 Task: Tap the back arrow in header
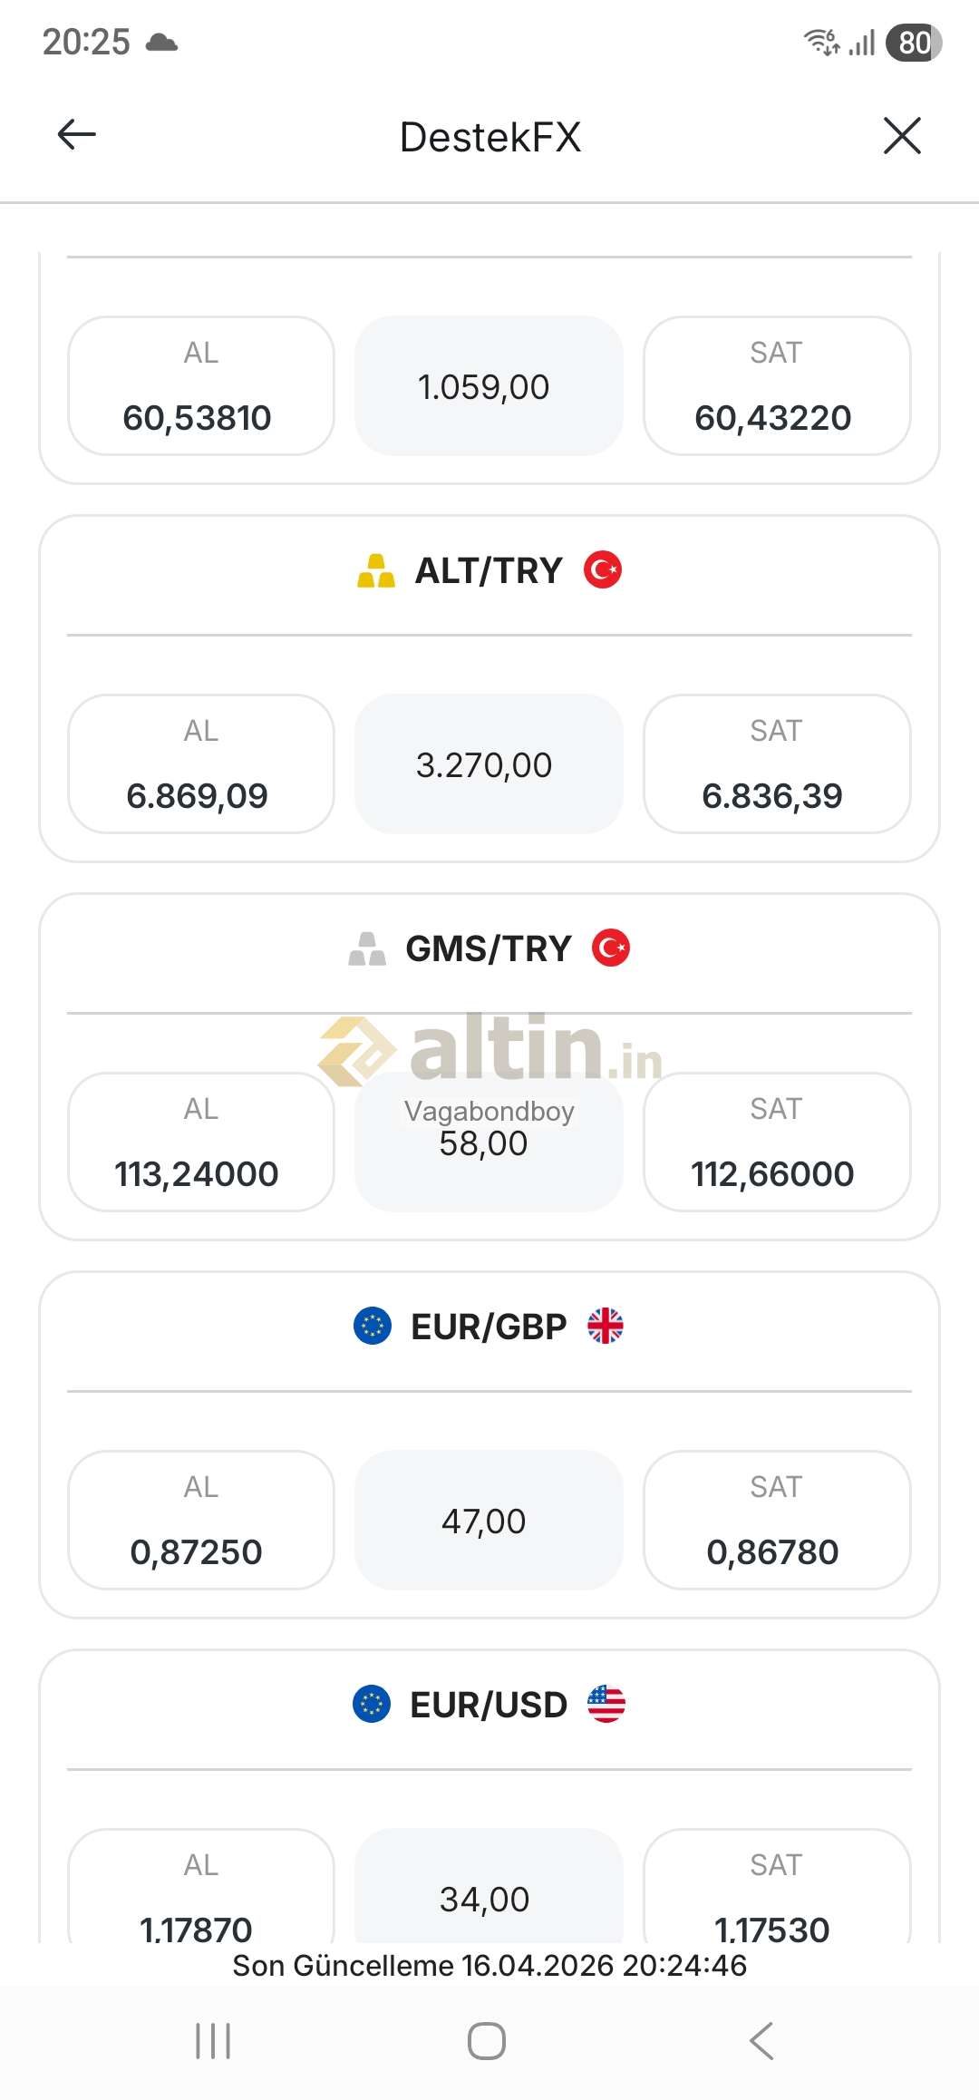(x=77, y=135)
